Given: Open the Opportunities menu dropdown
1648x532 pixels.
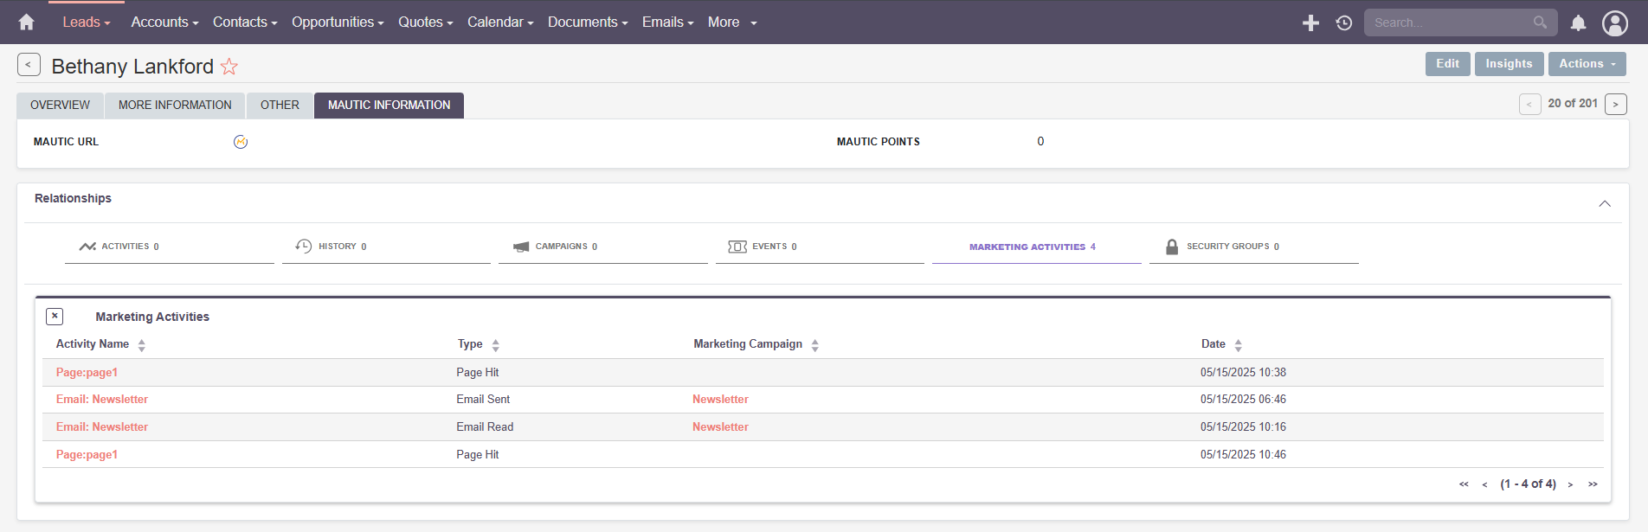Looking at the screenshot, I should click(x=338, y=22).
